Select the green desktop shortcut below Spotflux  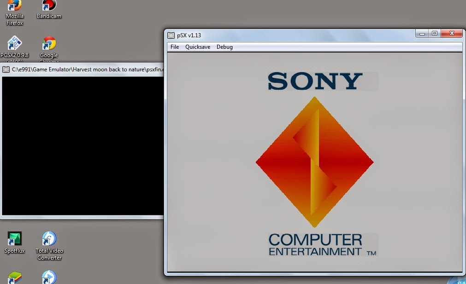14,278
